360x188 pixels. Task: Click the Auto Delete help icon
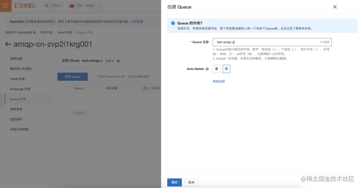(x=207, y=69)
